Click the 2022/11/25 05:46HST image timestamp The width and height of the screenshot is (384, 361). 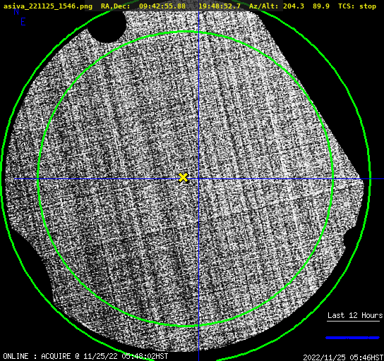(343, 357)
